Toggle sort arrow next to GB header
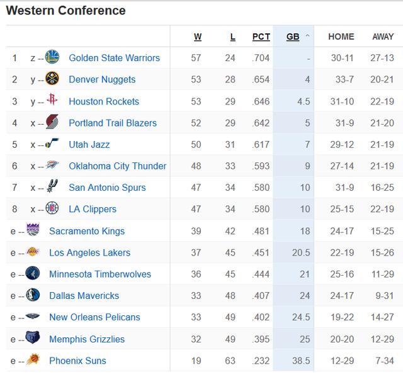Screen dimensions: 403x377 click(x=308, y=37)
